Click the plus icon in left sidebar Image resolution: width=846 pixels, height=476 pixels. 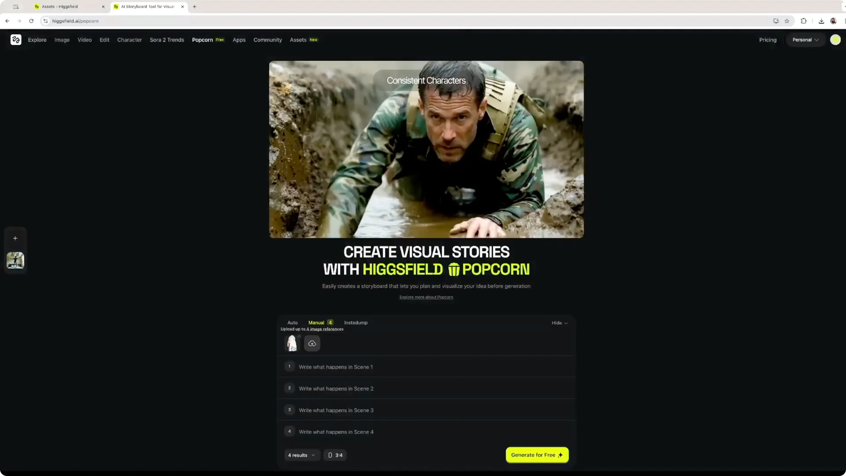coord(15,238)
